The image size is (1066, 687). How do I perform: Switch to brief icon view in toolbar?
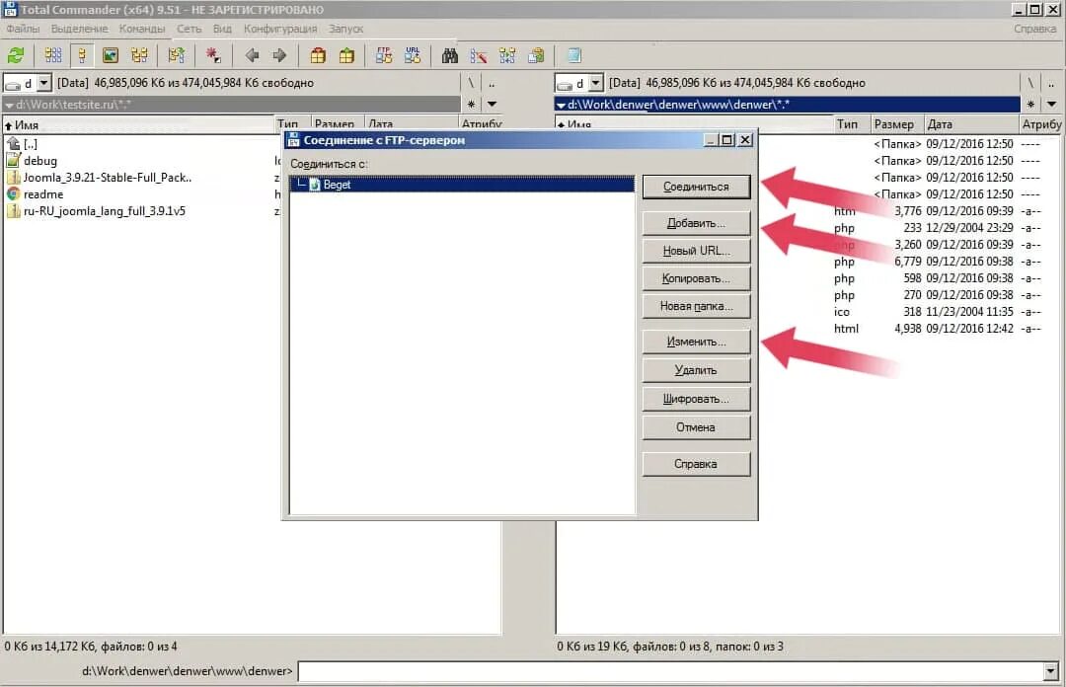click(x=53, y=55)
